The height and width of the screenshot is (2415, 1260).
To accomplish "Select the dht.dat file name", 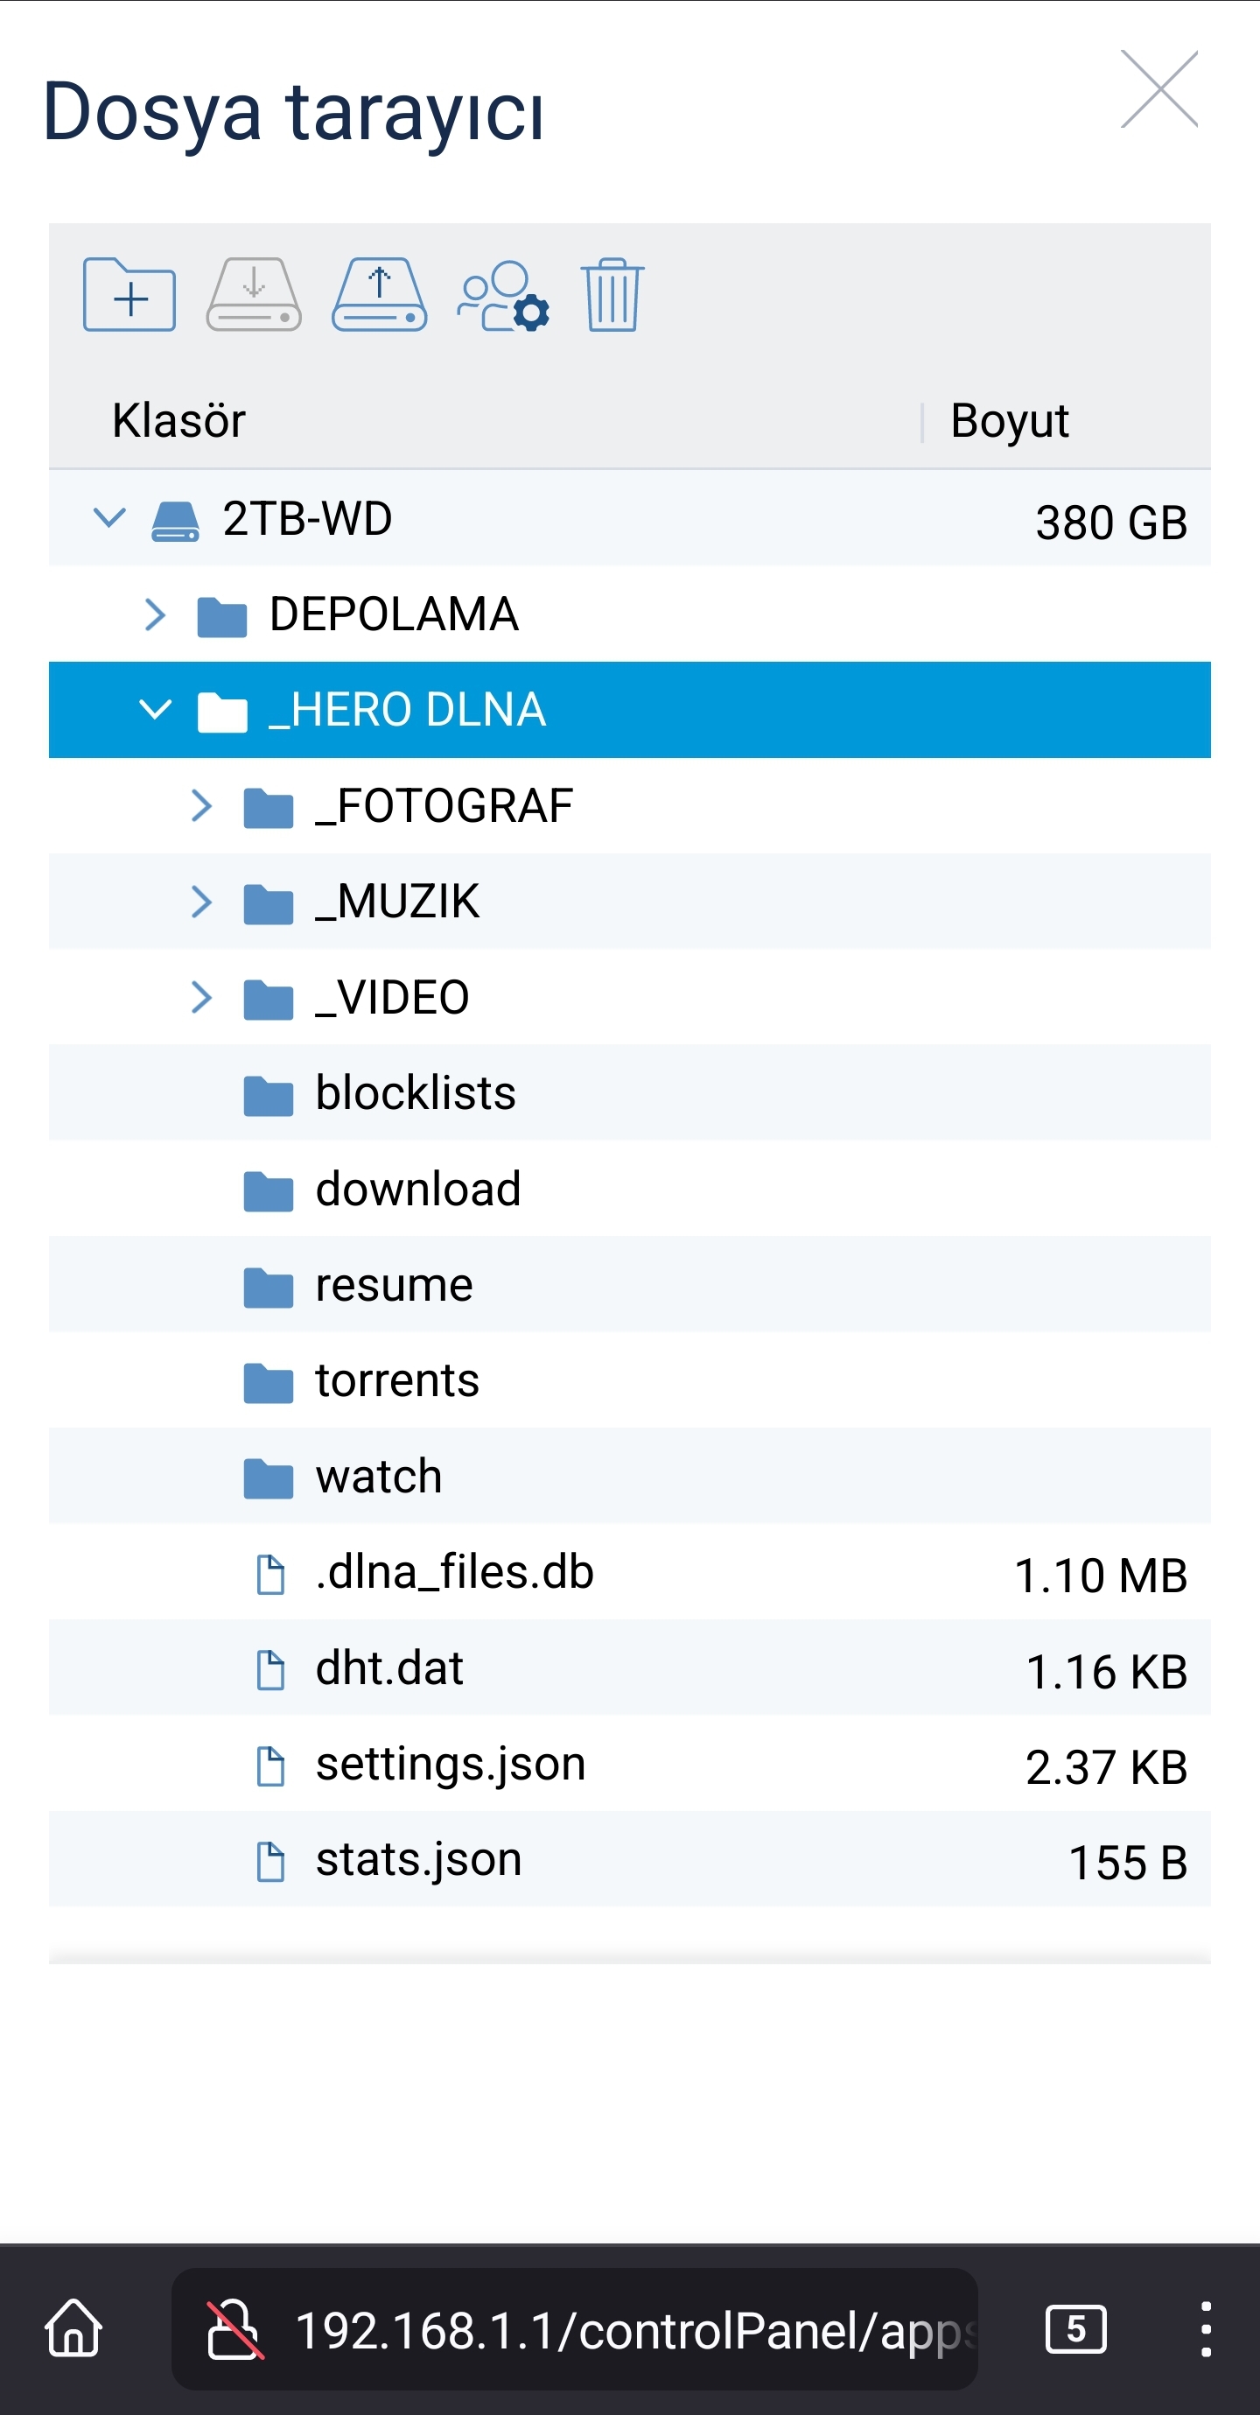I will point(389,1667).
